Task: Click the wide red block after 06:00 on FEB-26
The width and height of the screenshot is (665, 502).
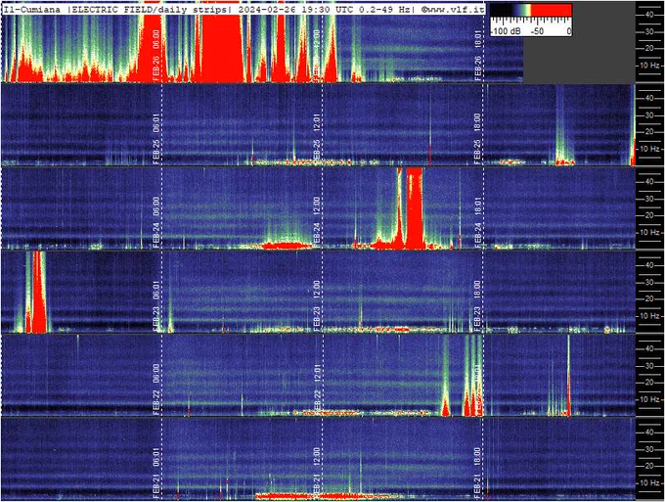Action: click(222, 48)
